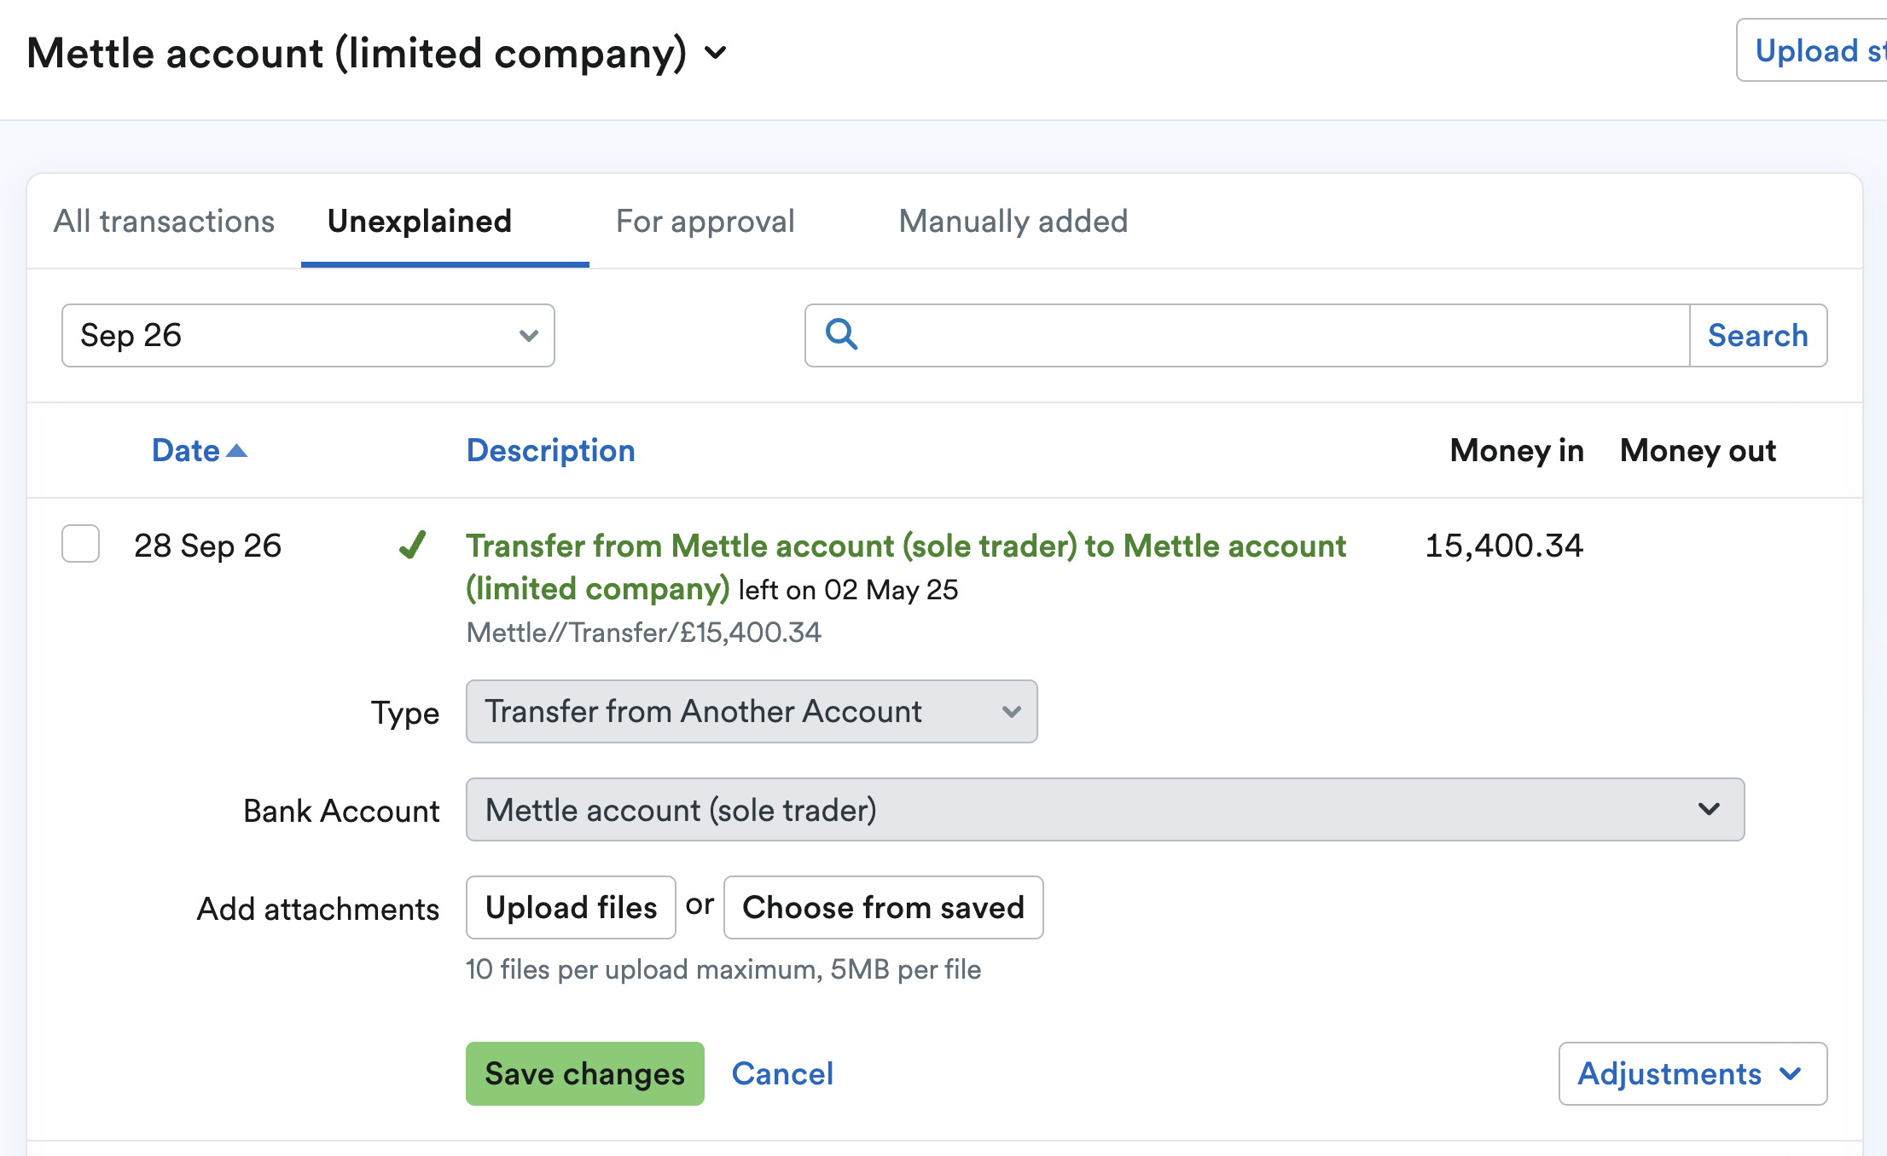This screenshot has width=1887, height=1156.
Task: Cancel the transaction edit
Action: [x=782, y=1074]
